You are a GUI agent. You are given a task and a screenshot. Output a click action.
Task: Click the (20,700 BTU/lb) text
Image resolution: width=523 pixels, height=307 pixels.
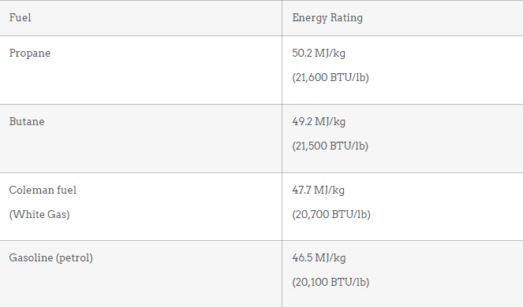pyautogui.click(x=331, y=214)
